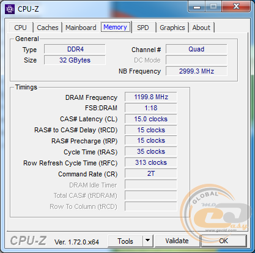Click the Validate button

point(177,241)
